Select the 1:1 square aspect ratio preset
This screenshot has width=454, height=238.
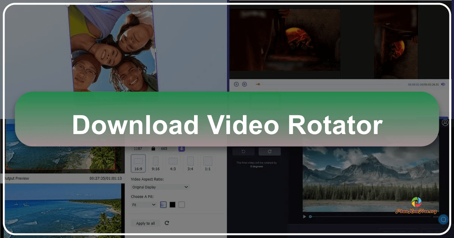[208, 163]
